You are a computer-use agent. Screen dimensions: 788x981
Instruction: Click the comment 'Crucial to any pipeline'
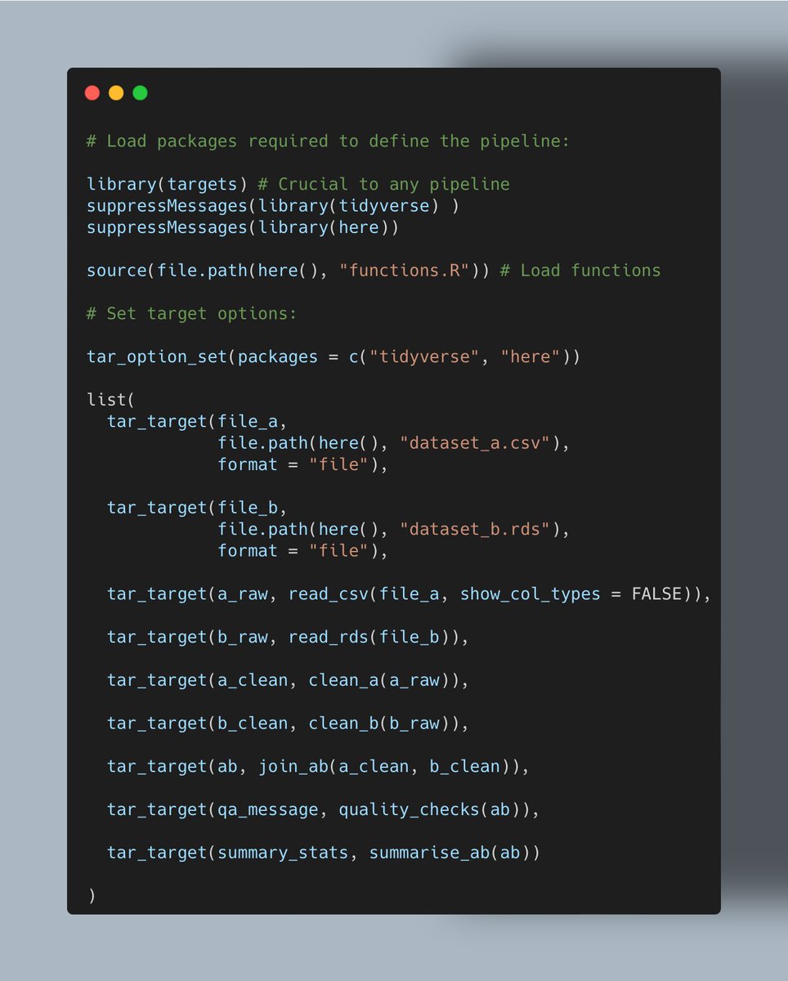(384, 184)
